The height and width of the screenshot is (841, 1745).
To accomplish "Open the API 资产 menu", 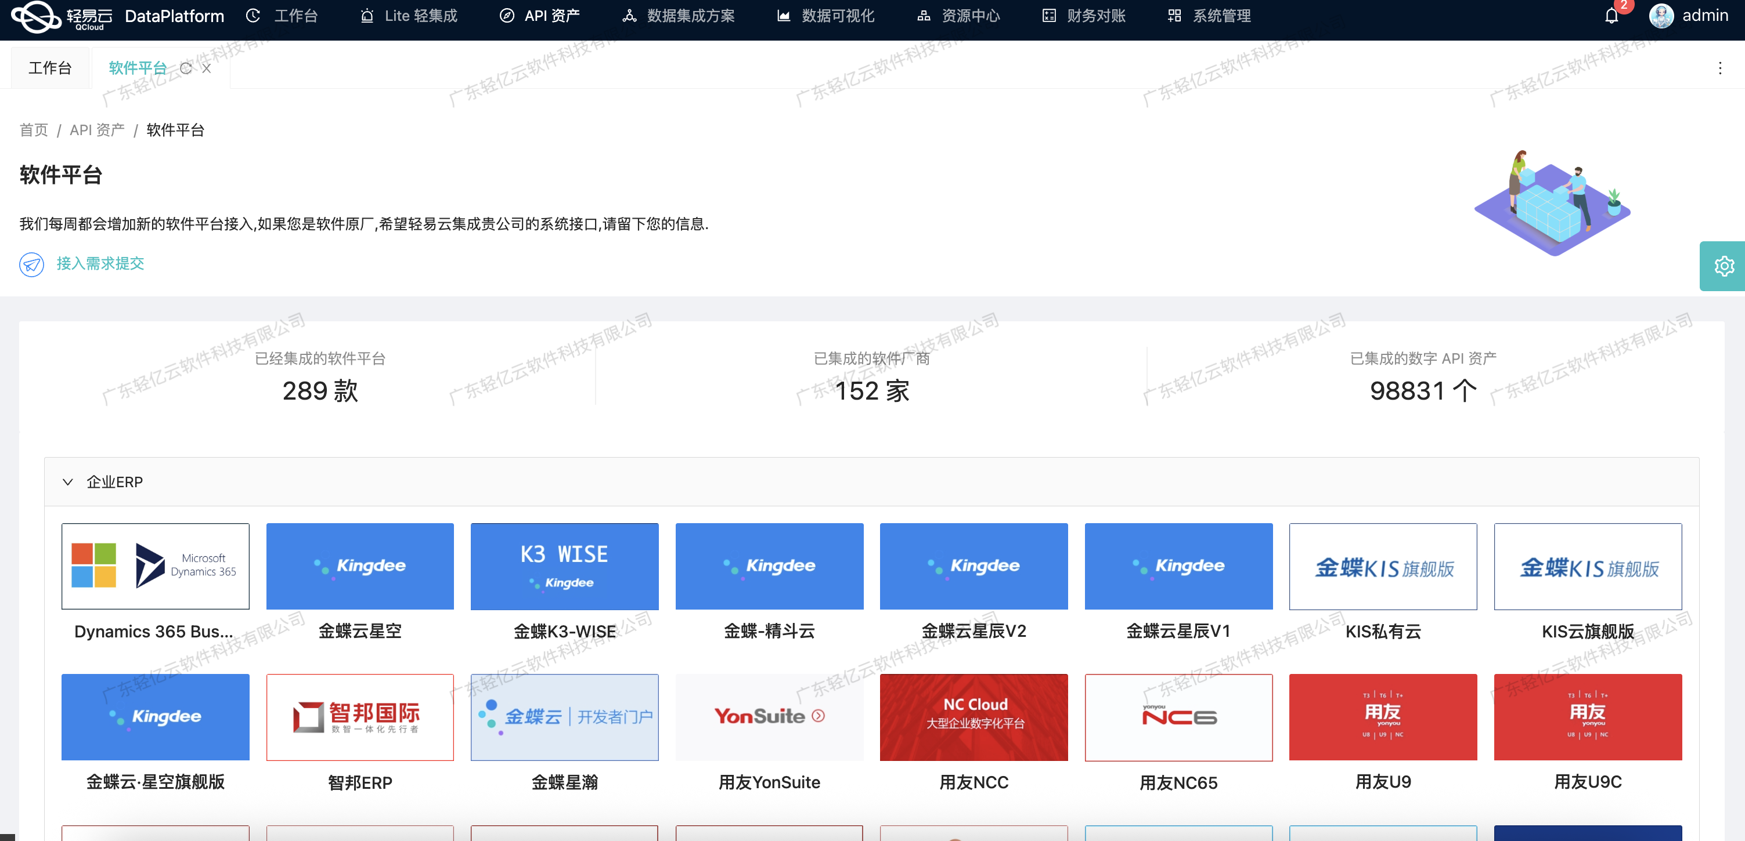I will pyautogui.click(x=540, y=16).
